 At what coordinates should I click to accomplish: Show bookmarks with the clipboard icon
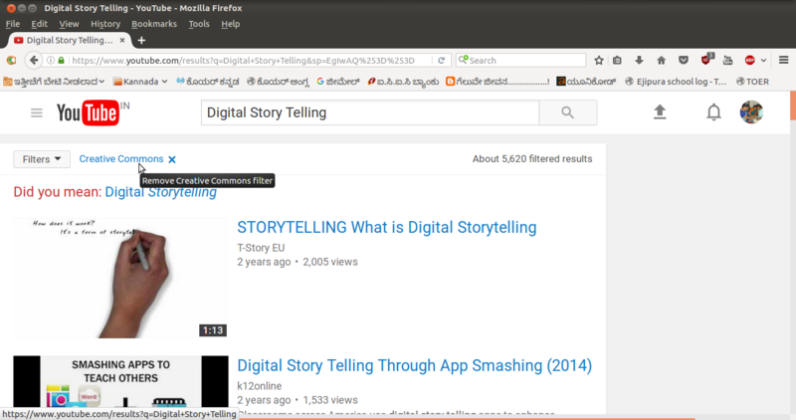coord(617,61)
